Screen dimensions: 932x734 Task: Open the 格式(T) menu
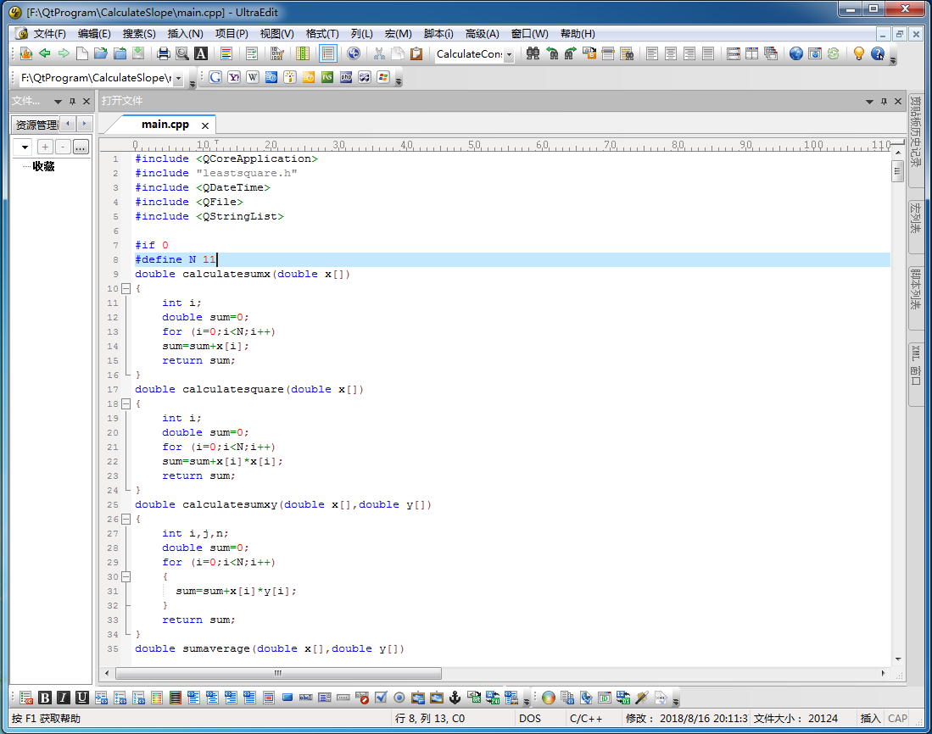[321, 34]
